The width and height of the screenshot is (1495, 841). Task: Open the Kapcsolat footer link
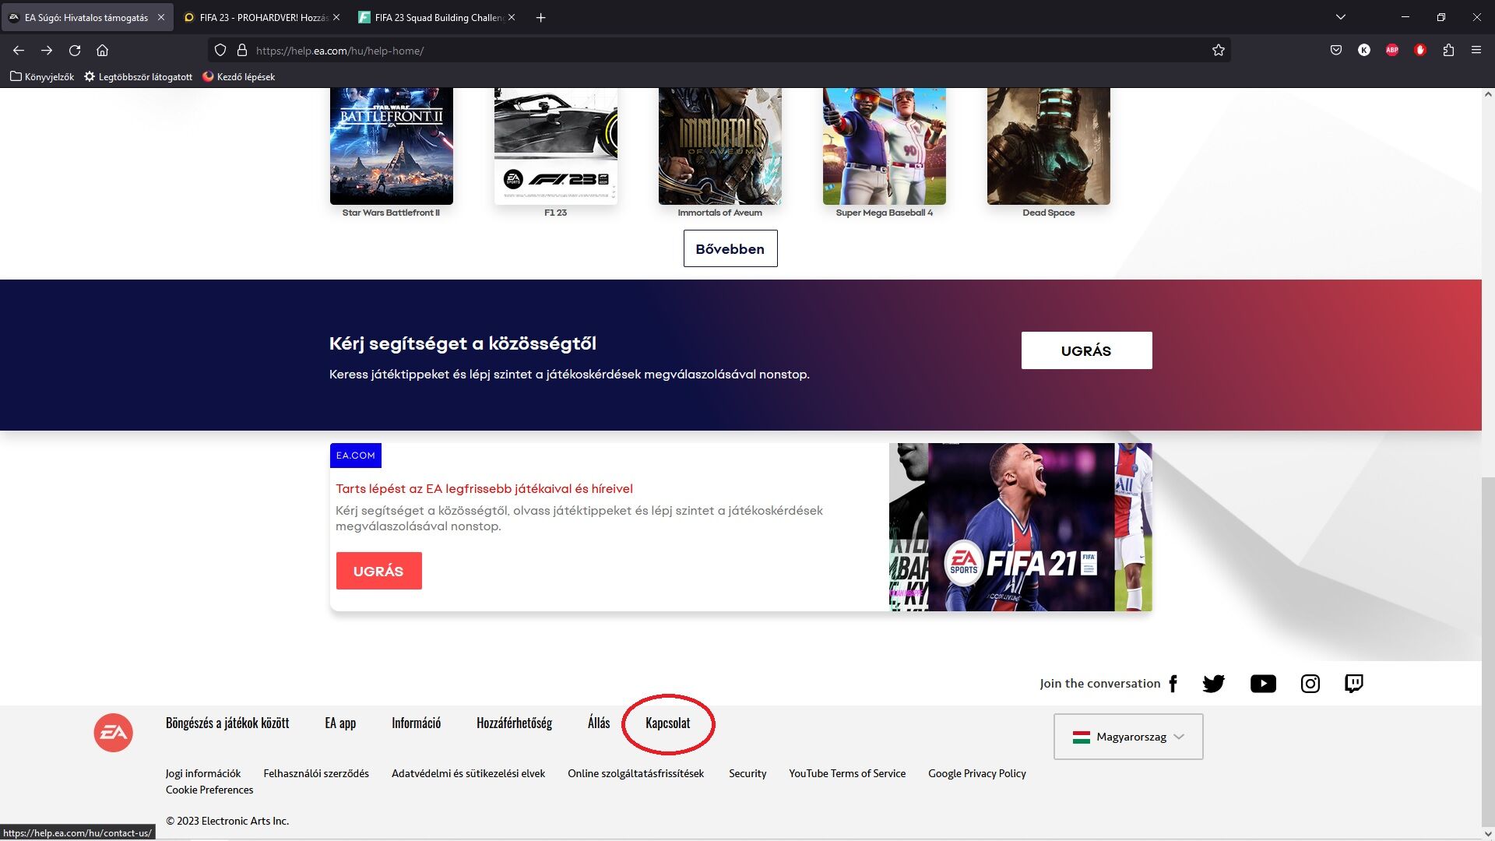tap(667, 723)
